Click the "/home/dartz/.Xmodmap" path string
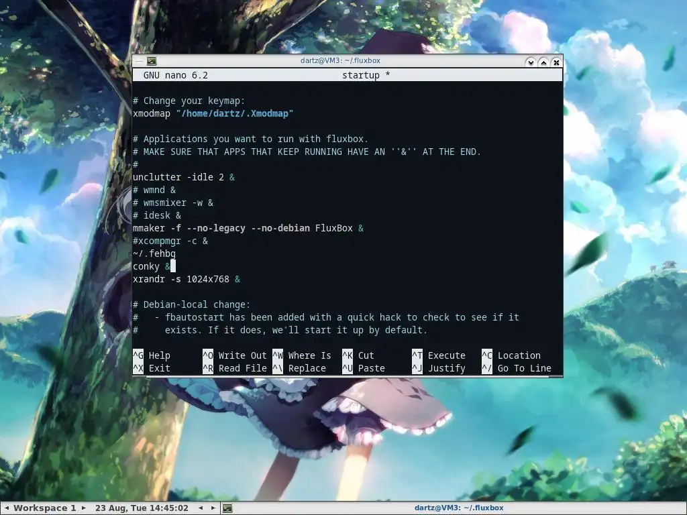687x515 pixels. tap(234, 113)
